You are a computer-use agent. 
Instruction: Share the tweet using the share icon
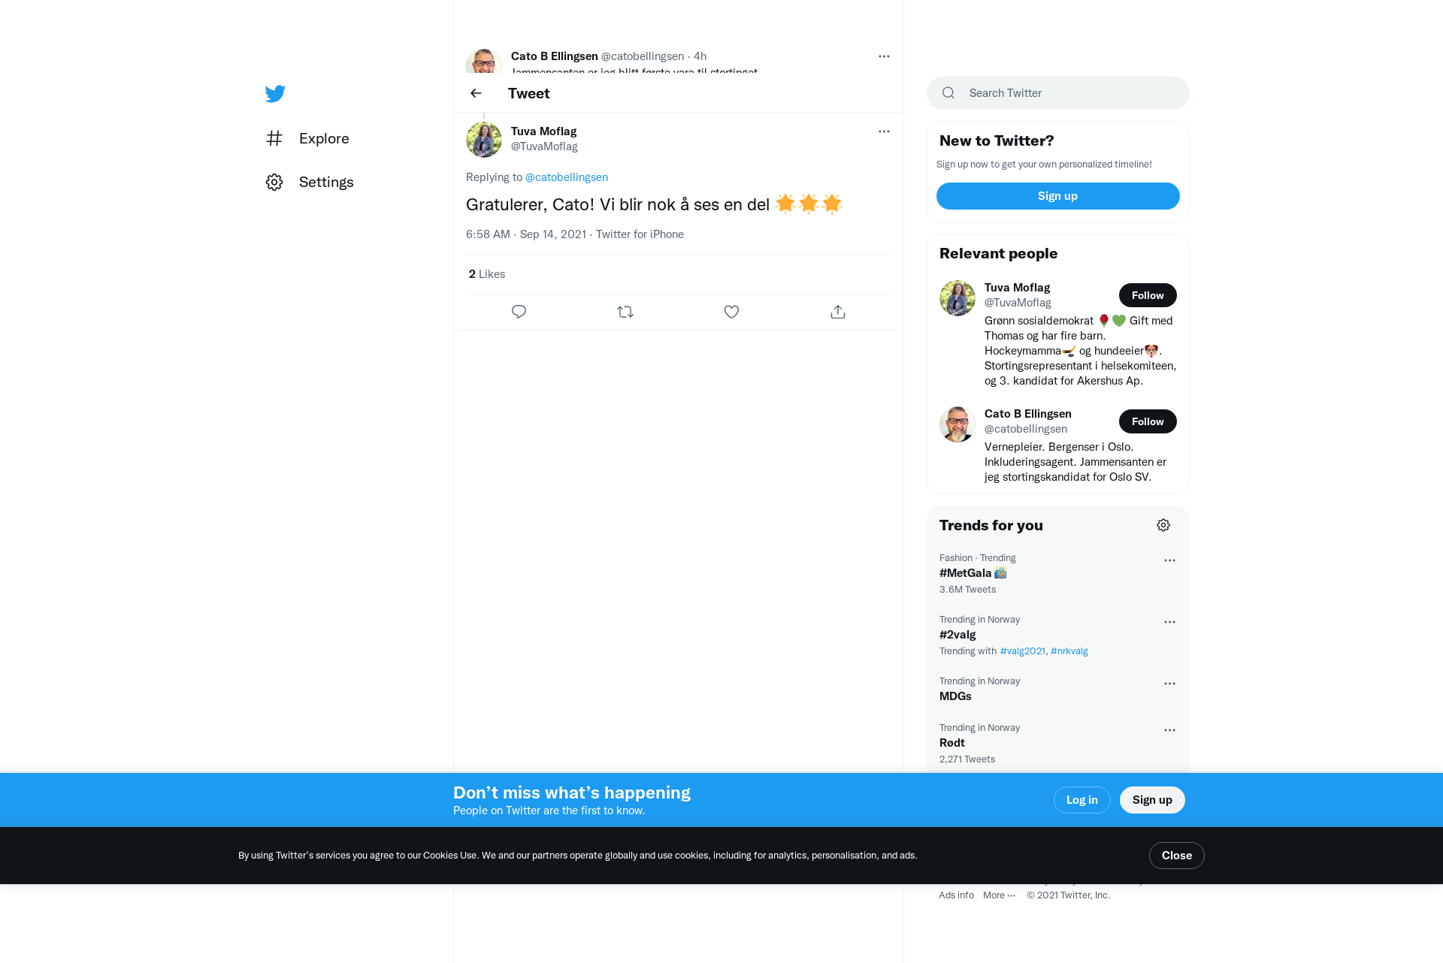(838, 312)
